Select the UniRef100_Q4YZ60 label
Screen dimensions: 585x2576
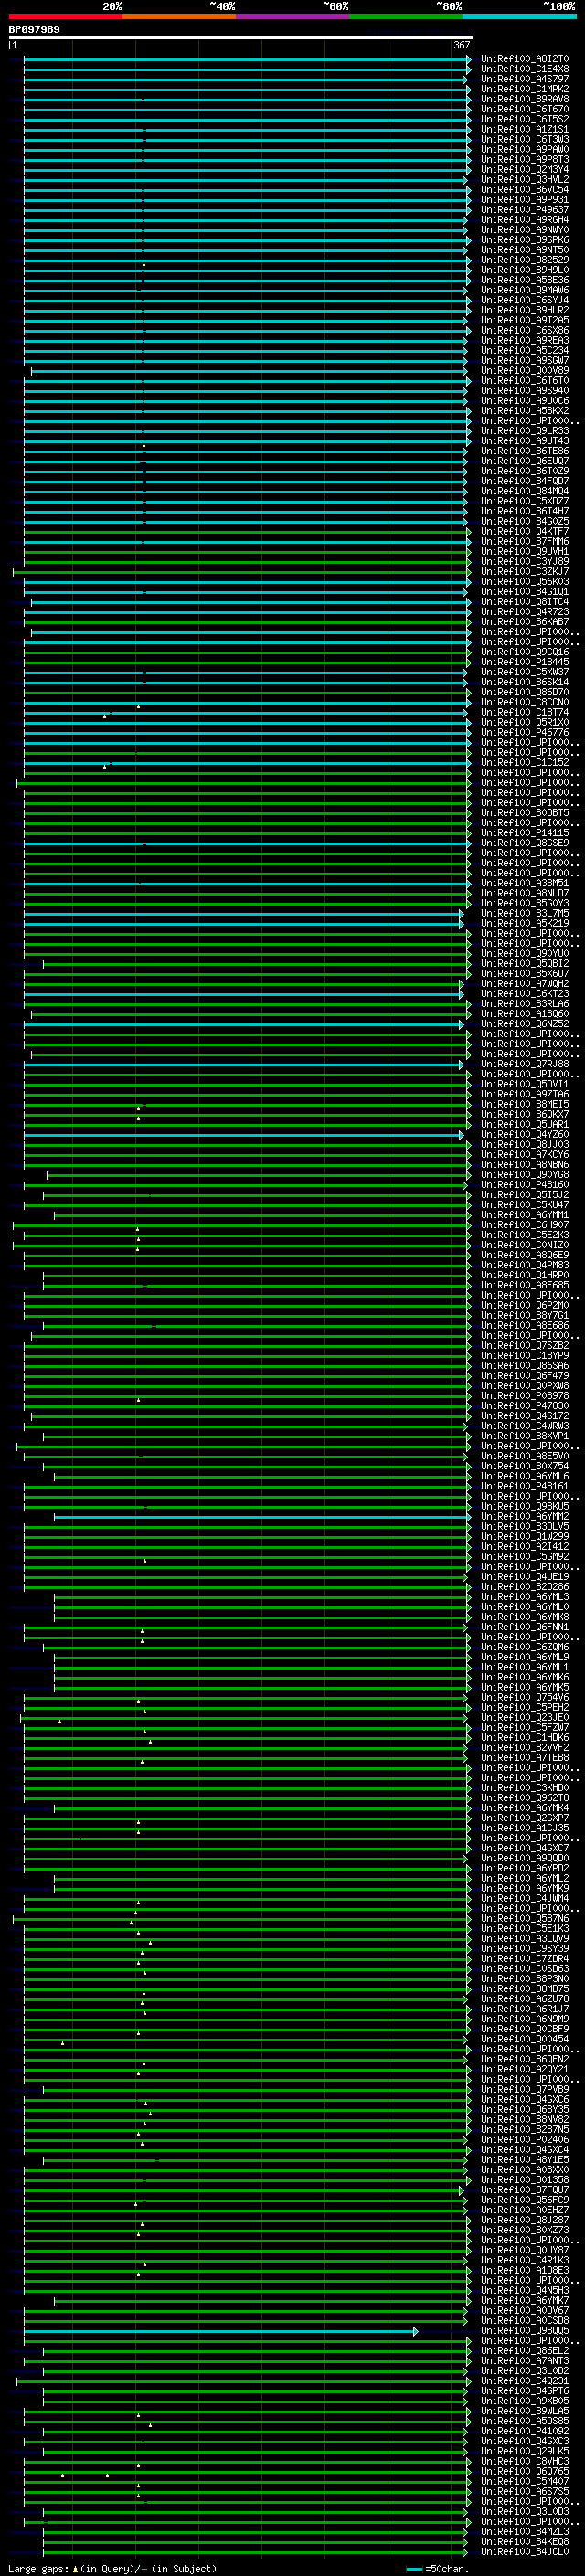click(525, 1135)
